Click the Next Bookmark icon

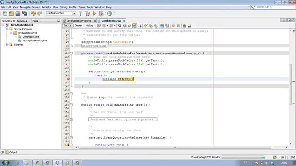[151, 26]
